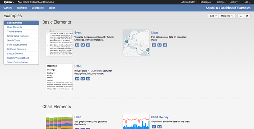This screenshot has height=129, width=254.
Task: Click the Maps example thumbnail
Action: click(x=136, y=43)
